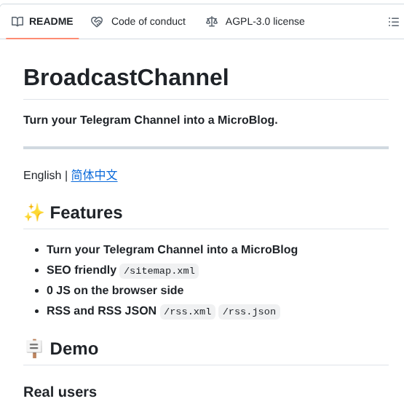This screenshot has width=404, height=404.
Task: Switch to Code of conduct tab
Action: (x=138, y=21)
